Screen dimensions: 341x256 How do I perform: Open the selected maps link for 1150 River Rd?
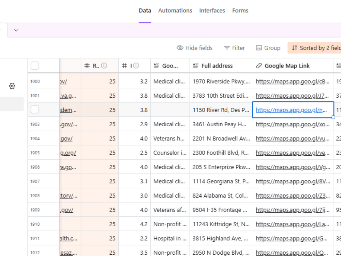click(x=291, y=110)
